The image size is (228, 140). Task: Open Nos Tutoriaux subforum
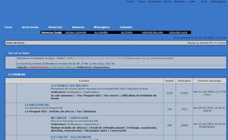[86, 112]
